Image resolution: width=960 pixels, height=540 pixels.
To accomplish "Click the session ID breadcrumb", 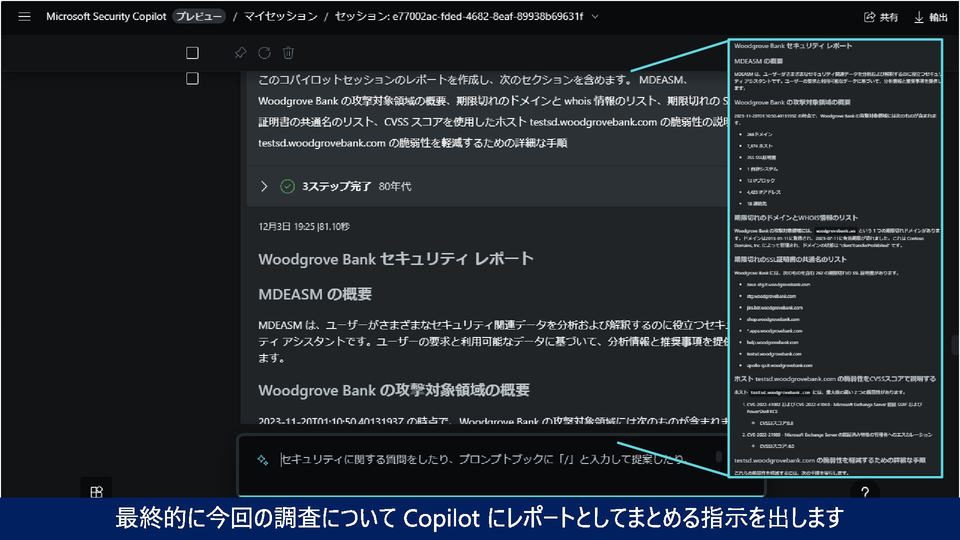I will [x=458, y=16].
